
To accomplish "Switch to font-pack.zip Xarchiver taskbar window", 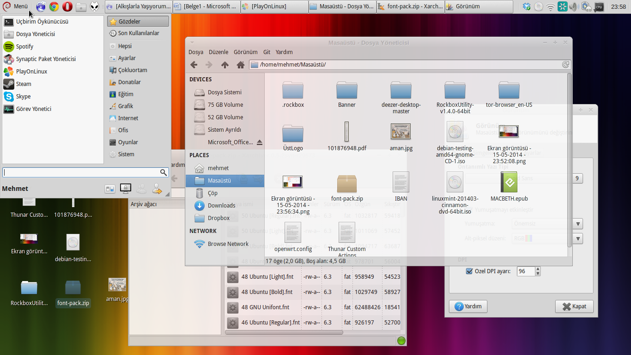I will pyautogui.click(x=410, y=6).
